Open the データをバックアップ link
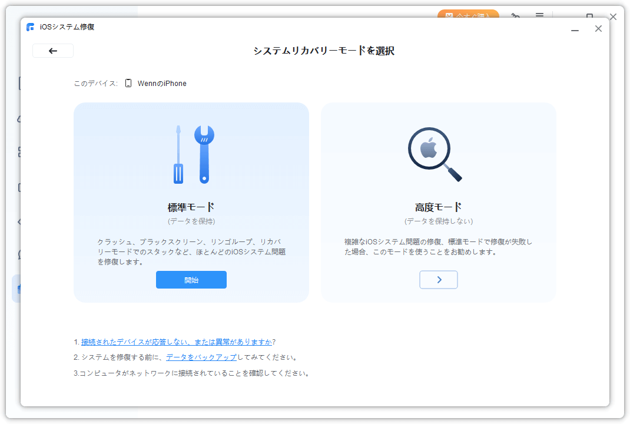 point(201,357)
